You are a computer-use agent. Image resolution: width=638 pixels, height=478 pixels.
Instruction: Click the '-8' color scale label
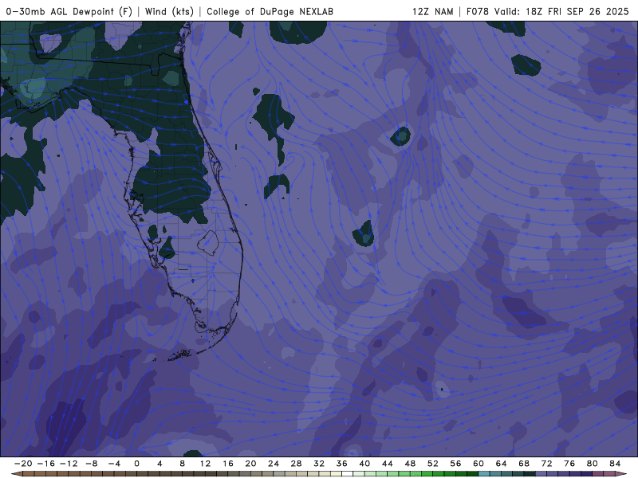pos(91,464)
